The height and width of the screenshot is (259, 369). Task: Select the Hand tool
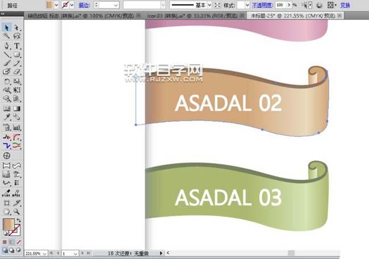click(7, 211)
